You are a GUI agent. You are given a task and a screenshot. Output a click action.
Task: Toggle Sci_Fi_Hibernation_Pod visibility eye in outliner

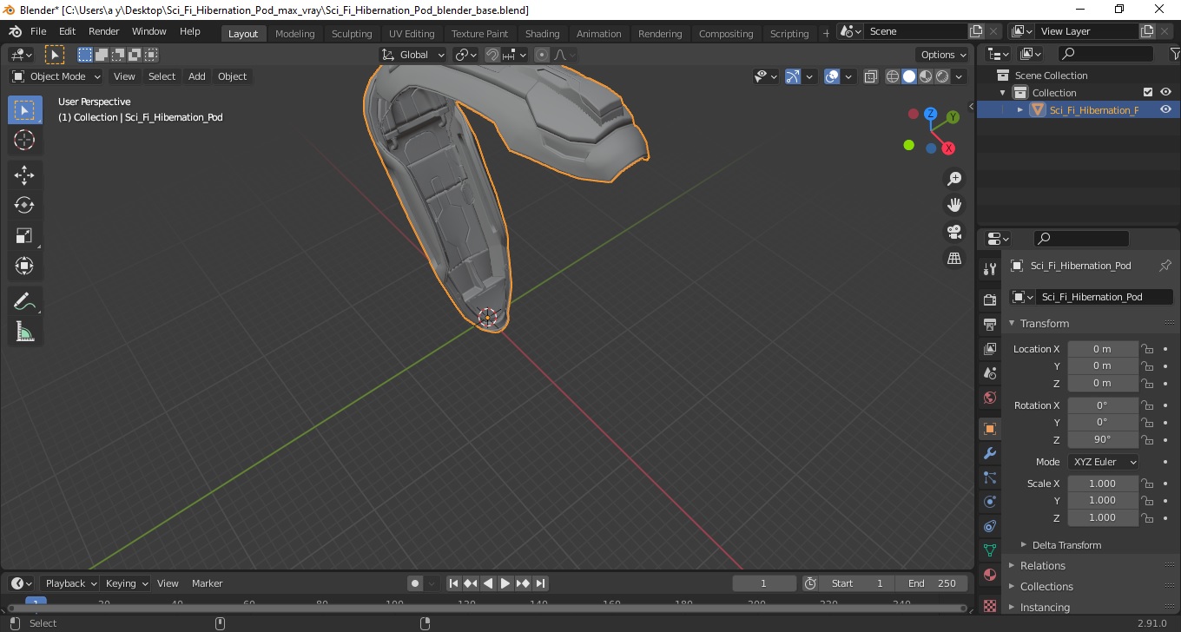(1165, 109)
